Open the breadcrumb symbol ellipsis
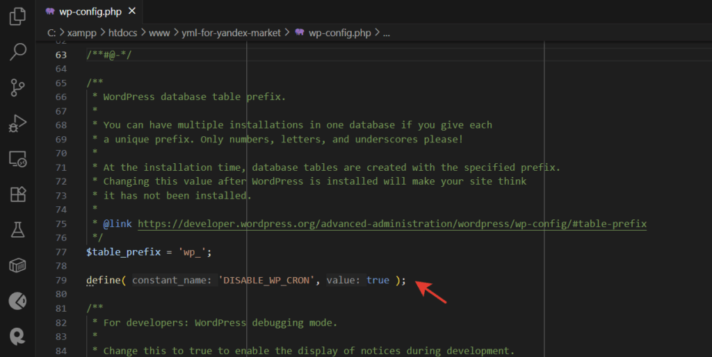The image size is (712, 357). coord(387,32)
